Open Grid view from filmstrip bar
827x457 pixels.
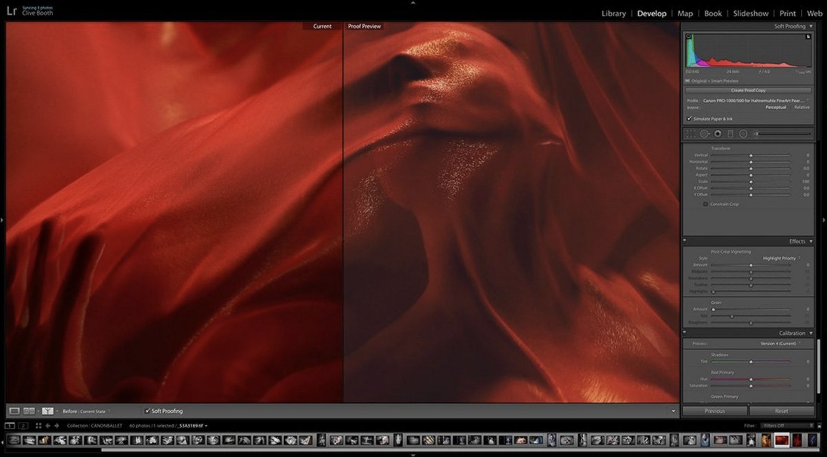(x=38, y=426)
